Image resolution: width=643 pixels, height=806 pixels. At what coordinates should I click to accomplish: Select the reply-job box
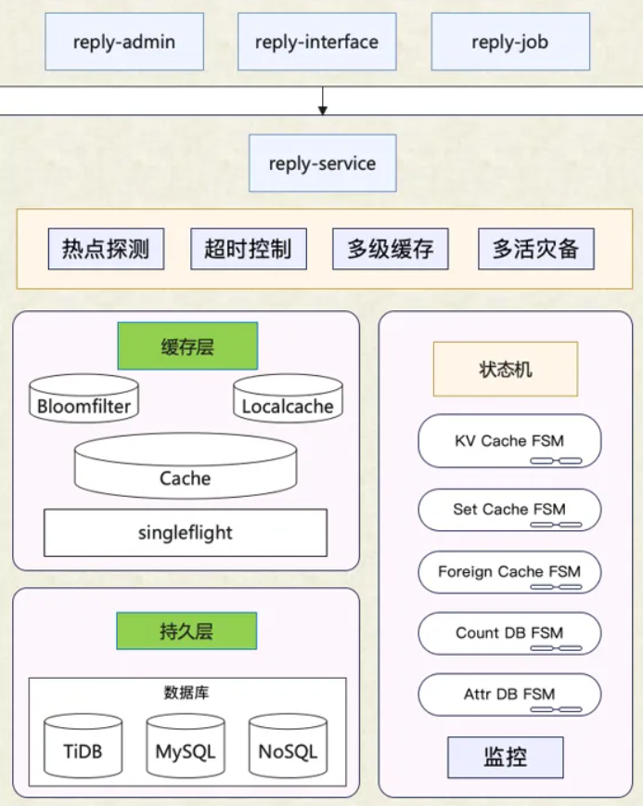pyautogui.click(x=509, y=42)
